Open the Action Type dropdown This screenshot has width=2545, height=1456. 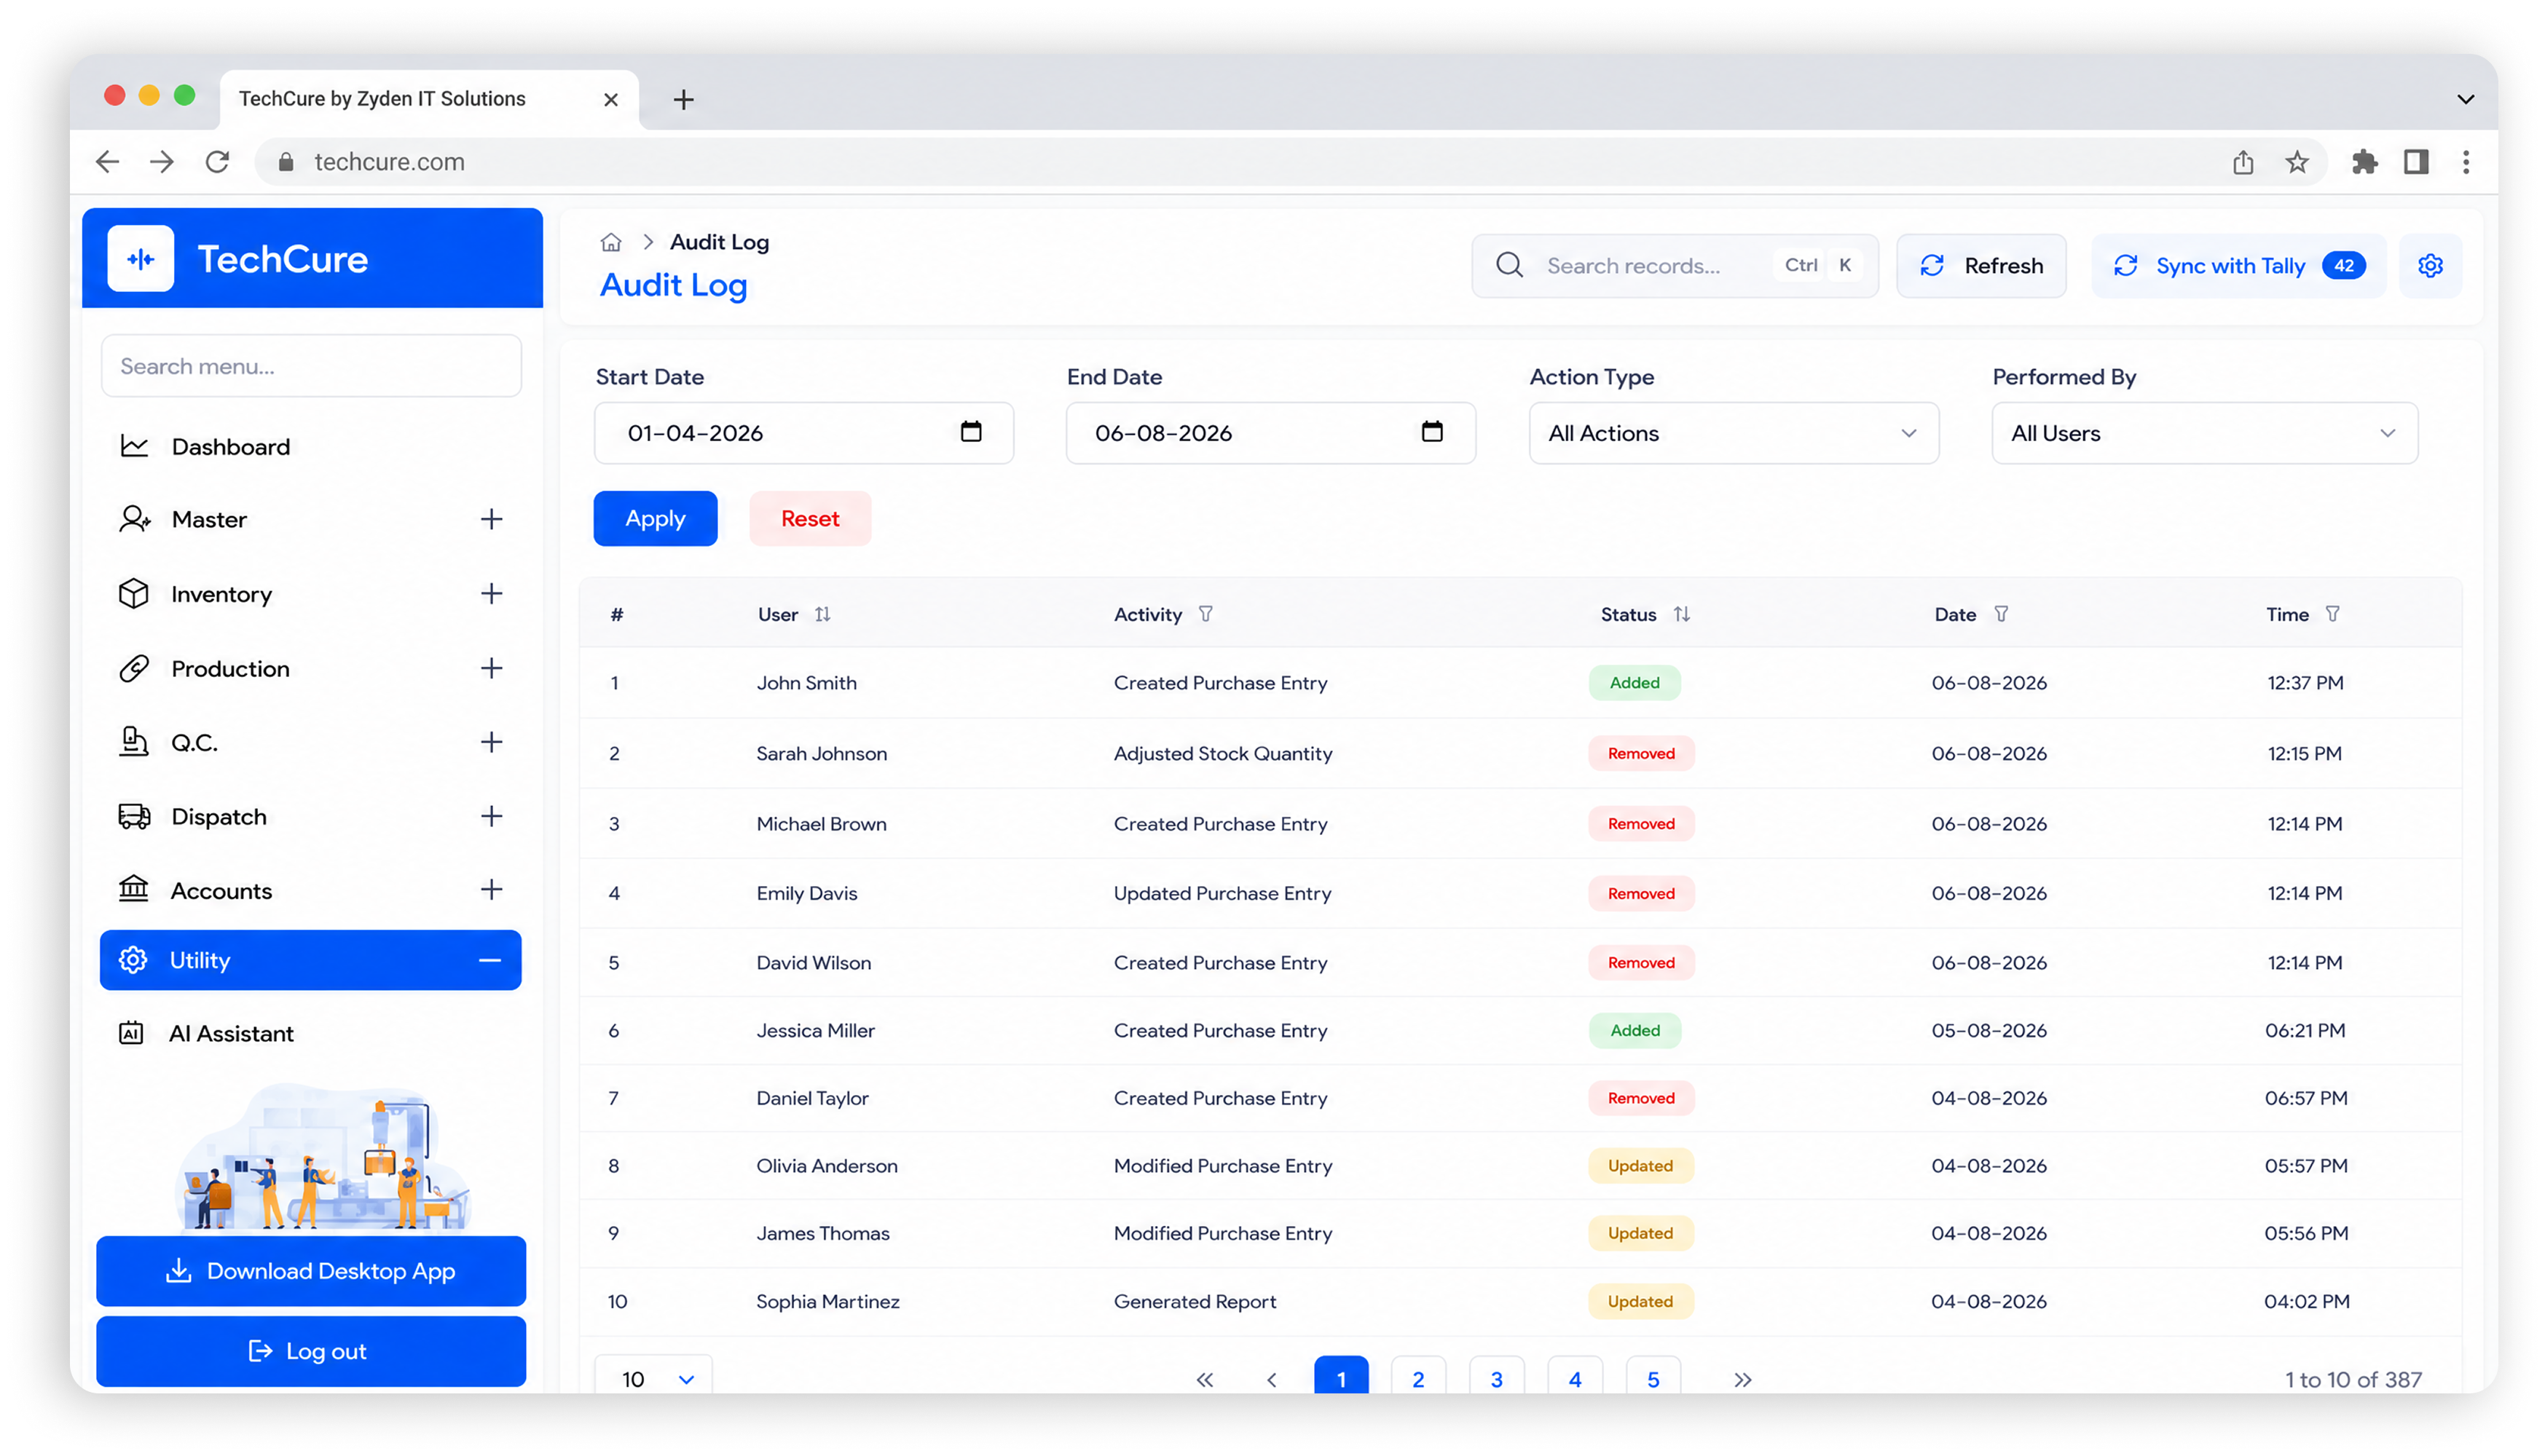coord(1734,433)
